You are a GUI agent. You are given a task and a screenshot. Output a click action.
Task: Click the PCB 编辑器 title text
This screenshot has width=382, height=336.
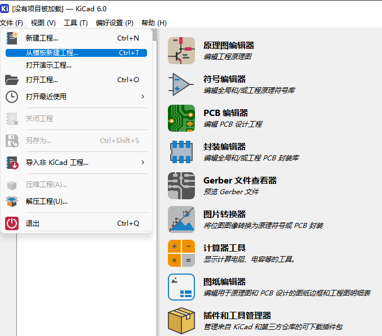(x=226, y=113)
